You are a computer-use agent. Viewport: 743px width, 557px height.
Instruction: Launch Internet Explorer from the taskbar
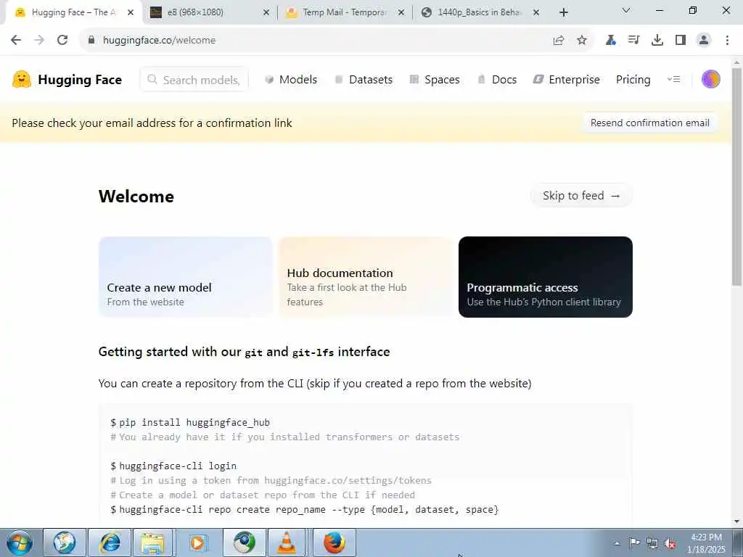coord(110,542)
